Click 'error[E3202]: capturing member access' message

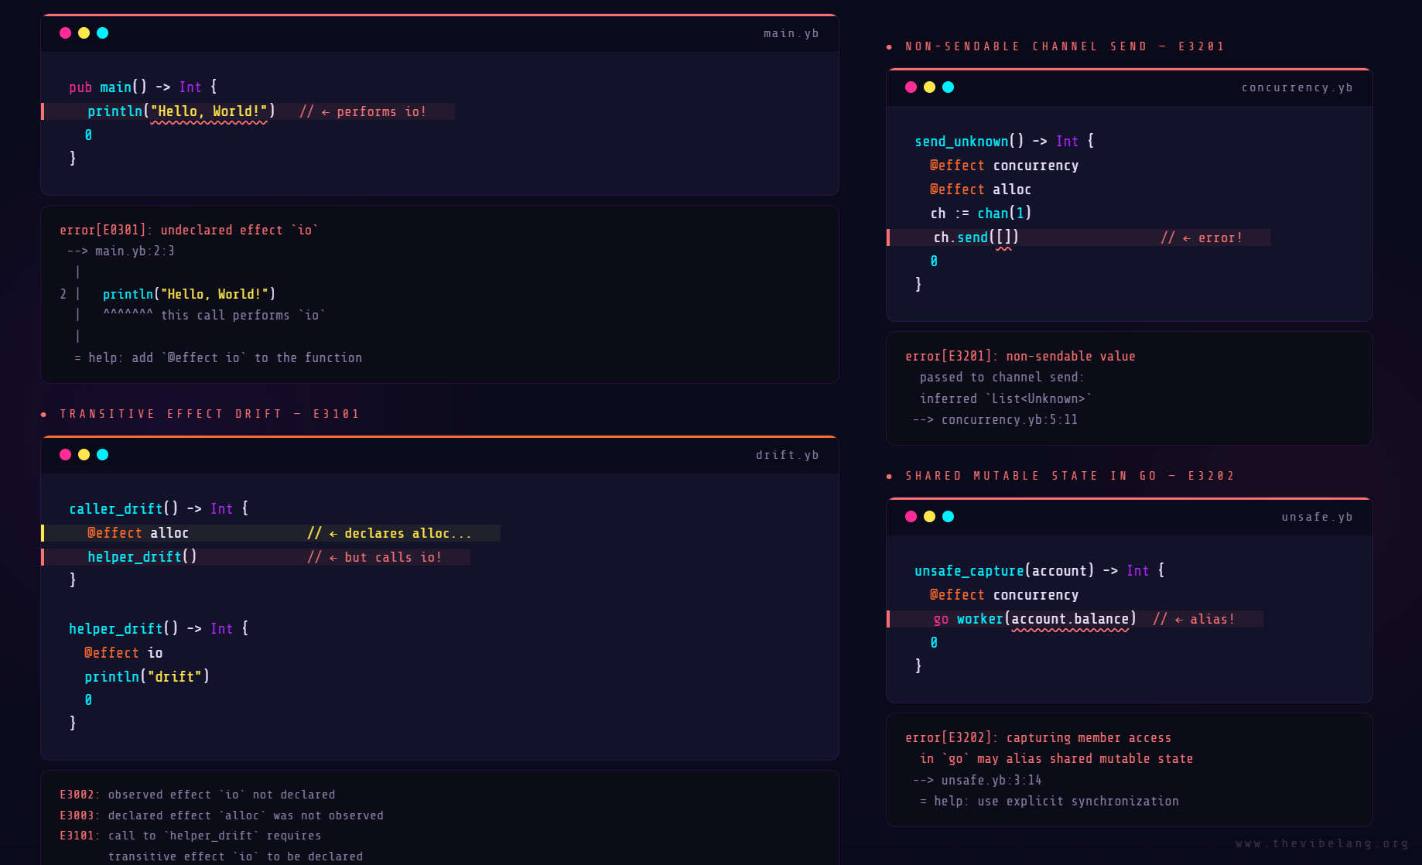click(1038, 737)
